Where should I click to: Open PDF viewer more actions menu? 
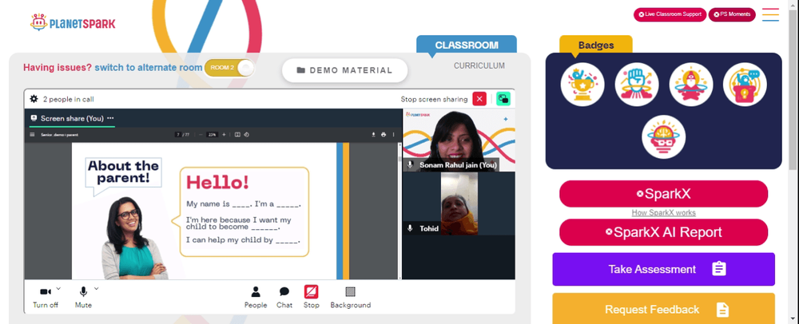coord(393,135)
